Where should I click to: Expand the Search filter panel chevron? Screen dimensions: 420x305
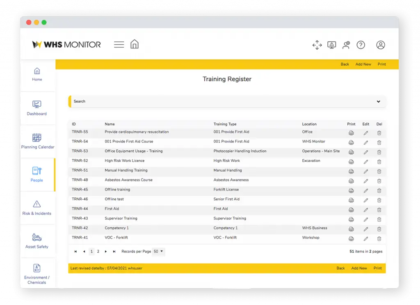coord(378,101)
